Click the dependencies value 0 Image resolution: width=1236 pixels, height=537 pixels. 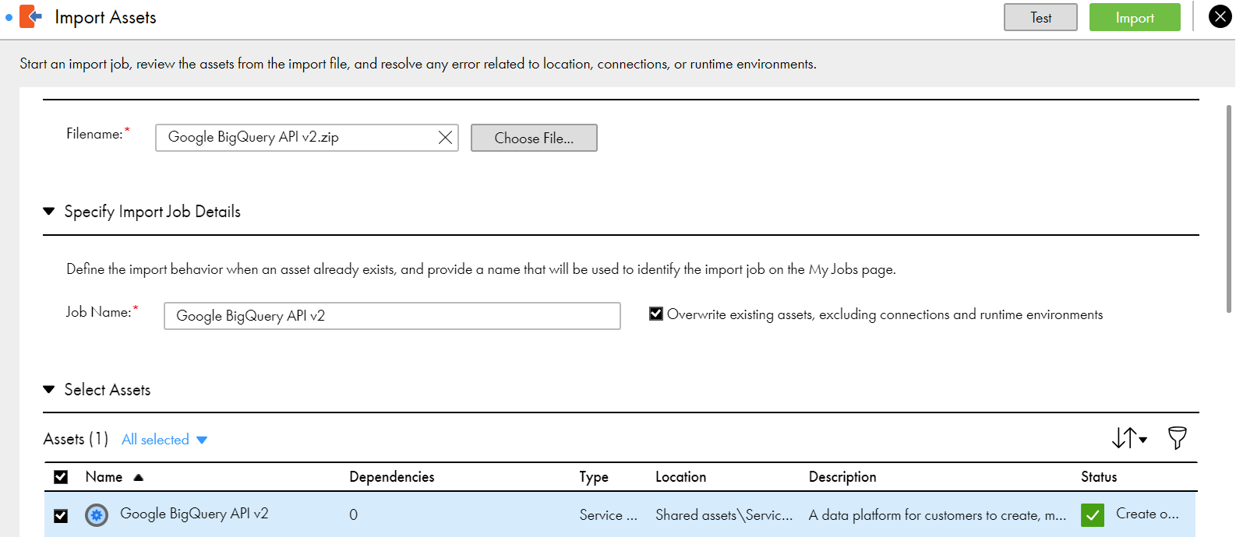click(x=353, y=514)
